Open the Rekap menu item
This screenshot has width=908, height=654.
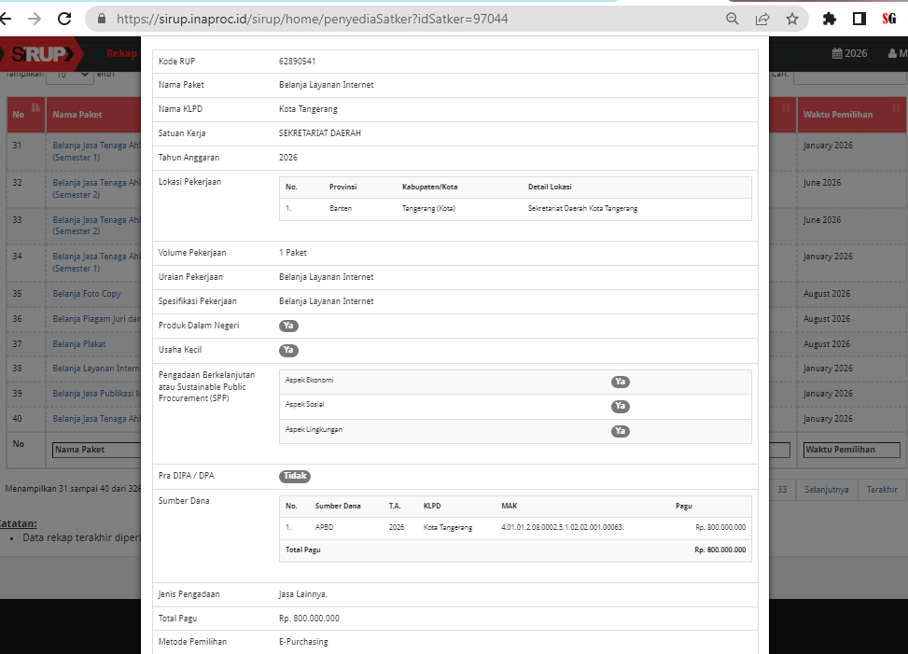121,53
